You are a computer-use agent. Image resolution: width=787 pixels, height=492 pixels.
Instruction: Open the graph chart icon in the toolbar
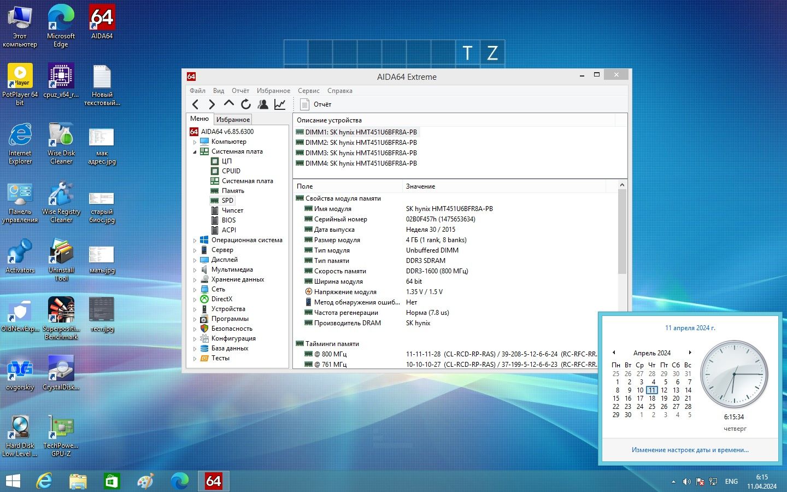tap(280, 104)
